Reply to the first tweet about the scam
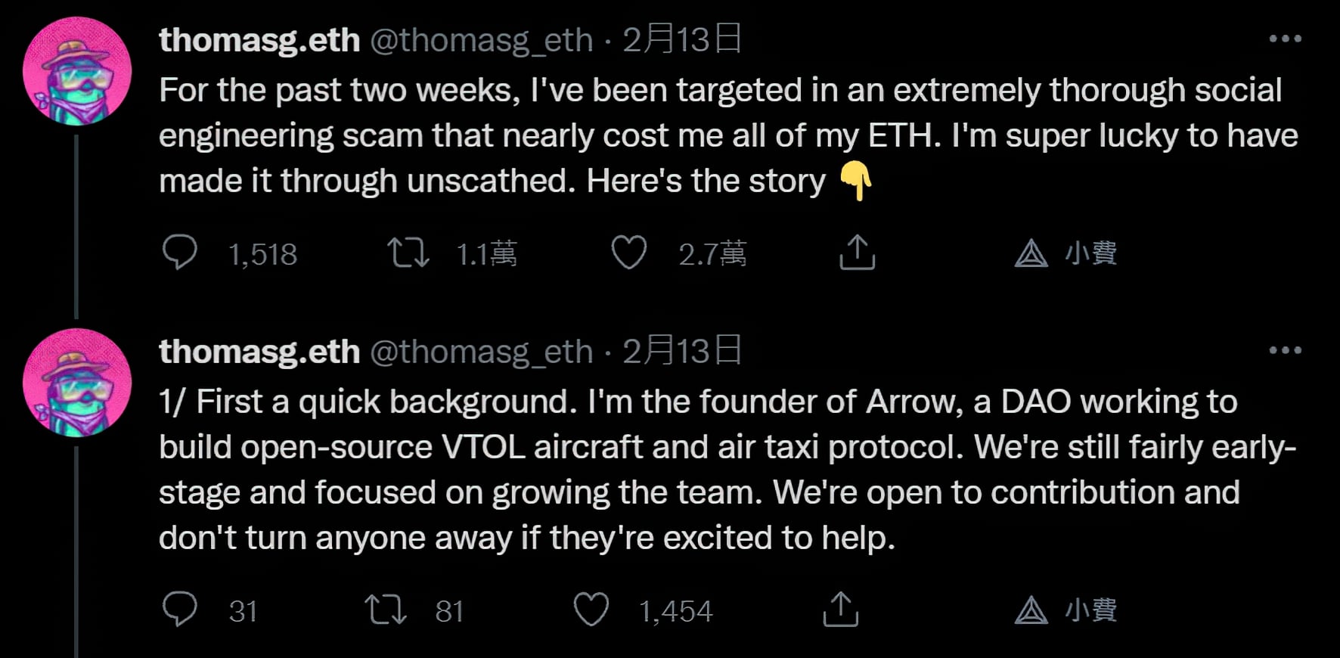The image size is (1340, 658). coord(180,253)
